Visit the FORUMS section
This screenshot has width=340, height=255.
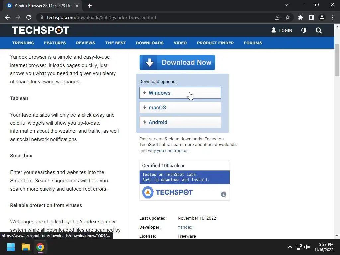[x=253, y=43]
